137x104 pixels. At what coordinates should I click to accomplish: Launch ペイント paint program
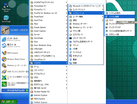coord(86,45)
